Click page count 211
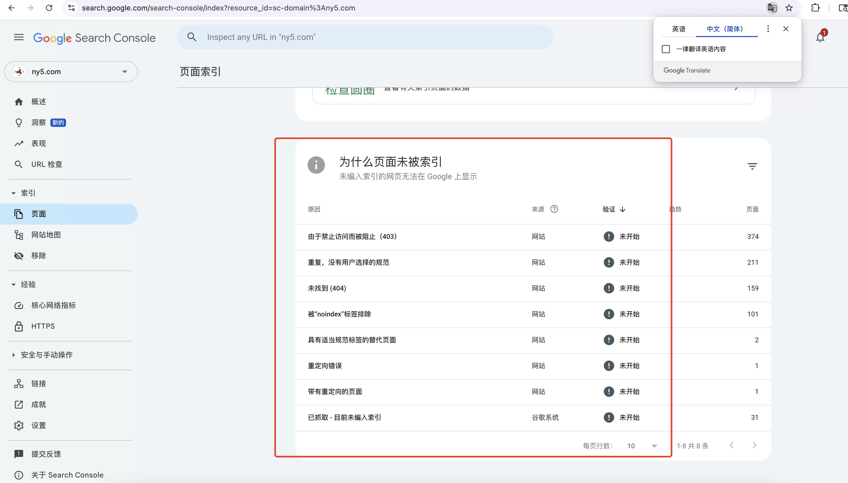 tap(753, 262)
